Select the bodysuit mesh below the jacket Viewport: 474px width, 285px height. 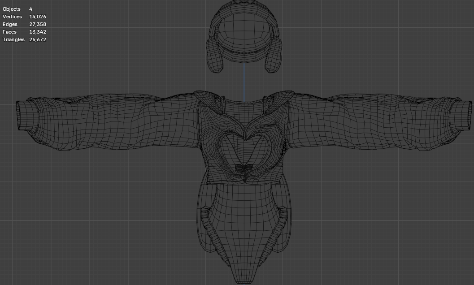(x=244, y=220)
